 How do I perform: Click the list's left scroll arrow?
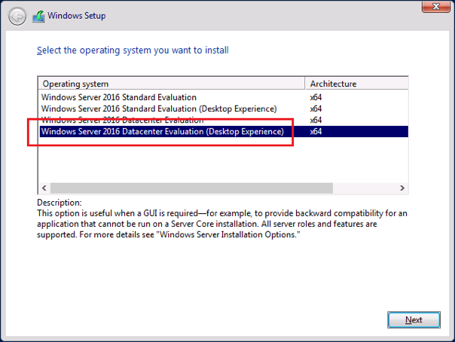44,188
